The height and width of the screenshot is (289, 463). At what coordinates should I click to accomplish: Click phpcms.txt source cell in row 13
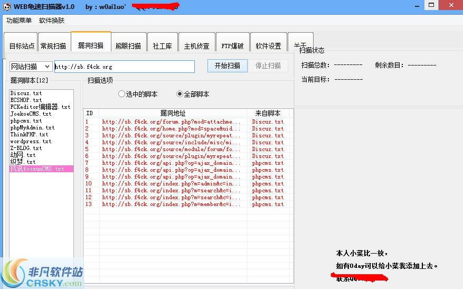[x=268, y=204]
